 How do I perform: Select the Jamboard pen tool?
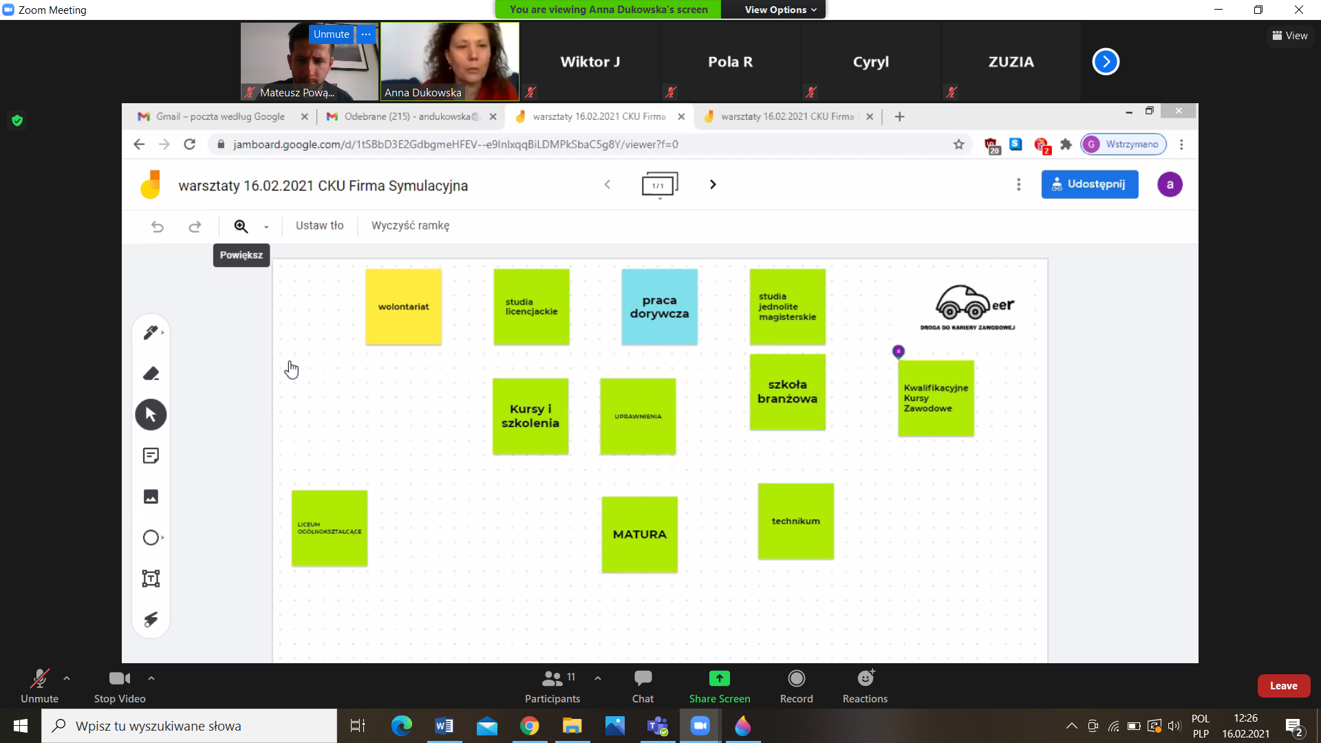point(151,333)
